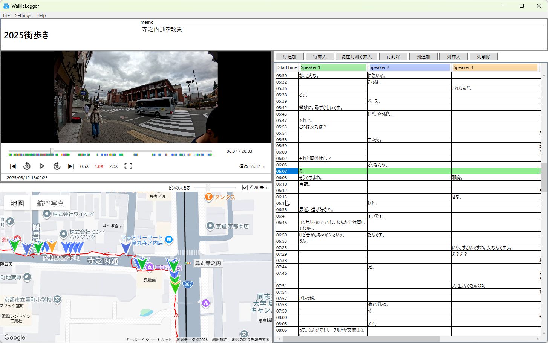Select the 06:08 start time cell
This screenshot has height=343, width=548.
click(287, 178)
